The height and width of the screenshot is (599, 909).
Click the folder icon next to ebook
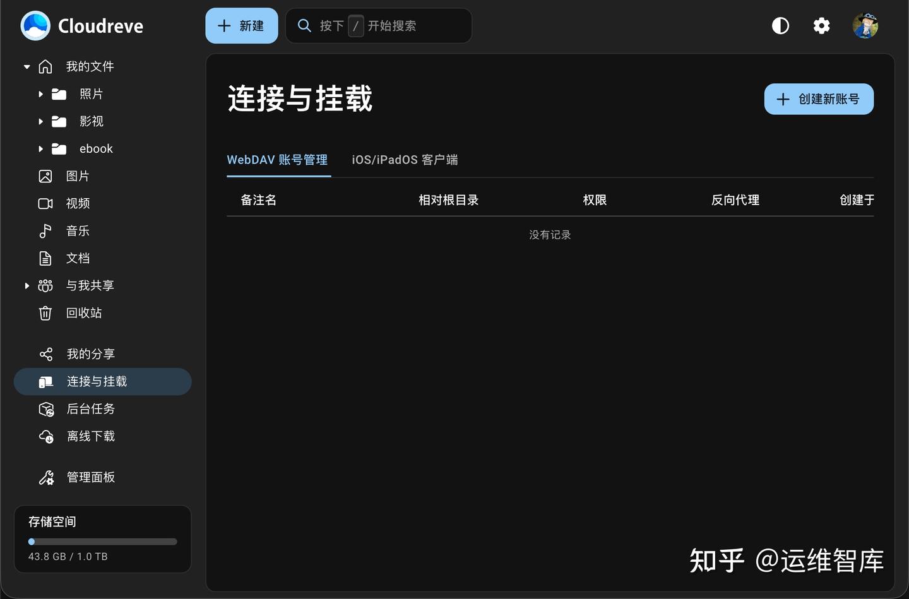pos(59,149)
